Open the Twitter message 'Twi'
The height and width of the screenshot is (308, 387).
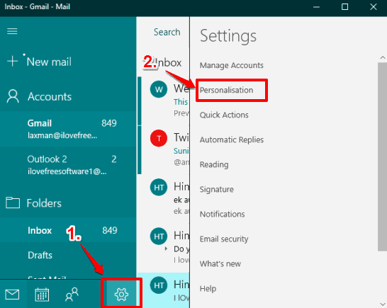click(x=164, y=150)
